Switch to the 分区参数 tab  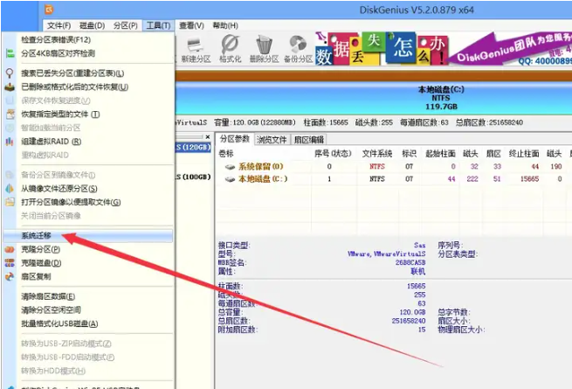[235, 139]
